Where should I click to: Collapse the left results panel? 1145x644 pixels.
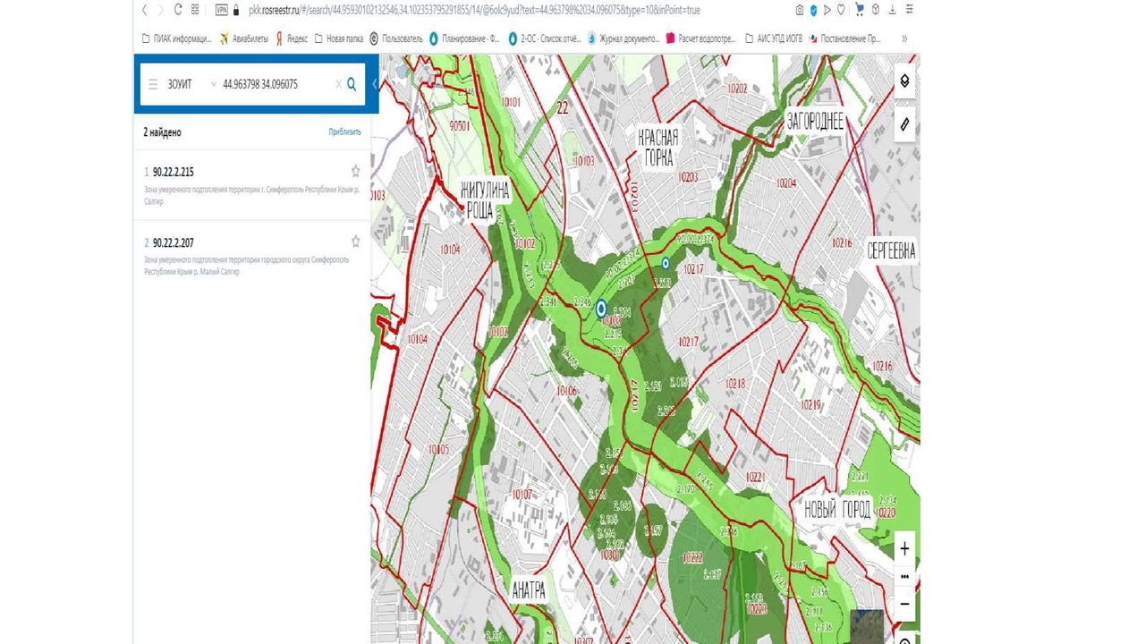click(x=375, y=84)
